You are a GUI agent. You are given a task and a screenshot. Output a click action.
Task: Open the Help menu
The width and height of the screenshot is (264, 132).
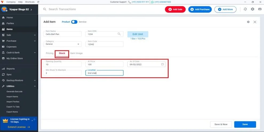20,2
